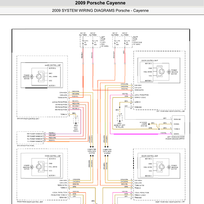Click "RED/GRN" wire label beside LR PW BUTTON
Viewport: 204px width, 204px height.
pos(76,104)
